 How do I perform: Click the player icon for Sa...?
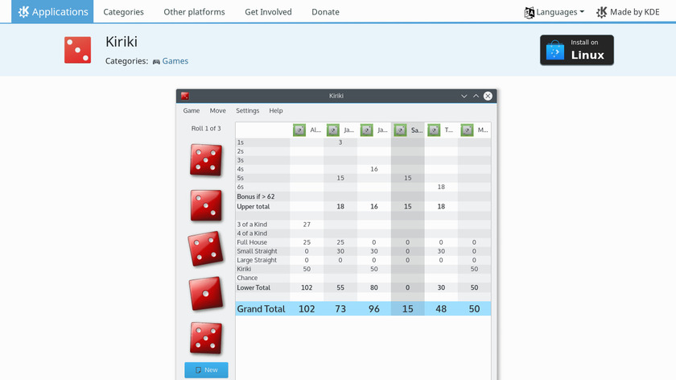point(400,130)
